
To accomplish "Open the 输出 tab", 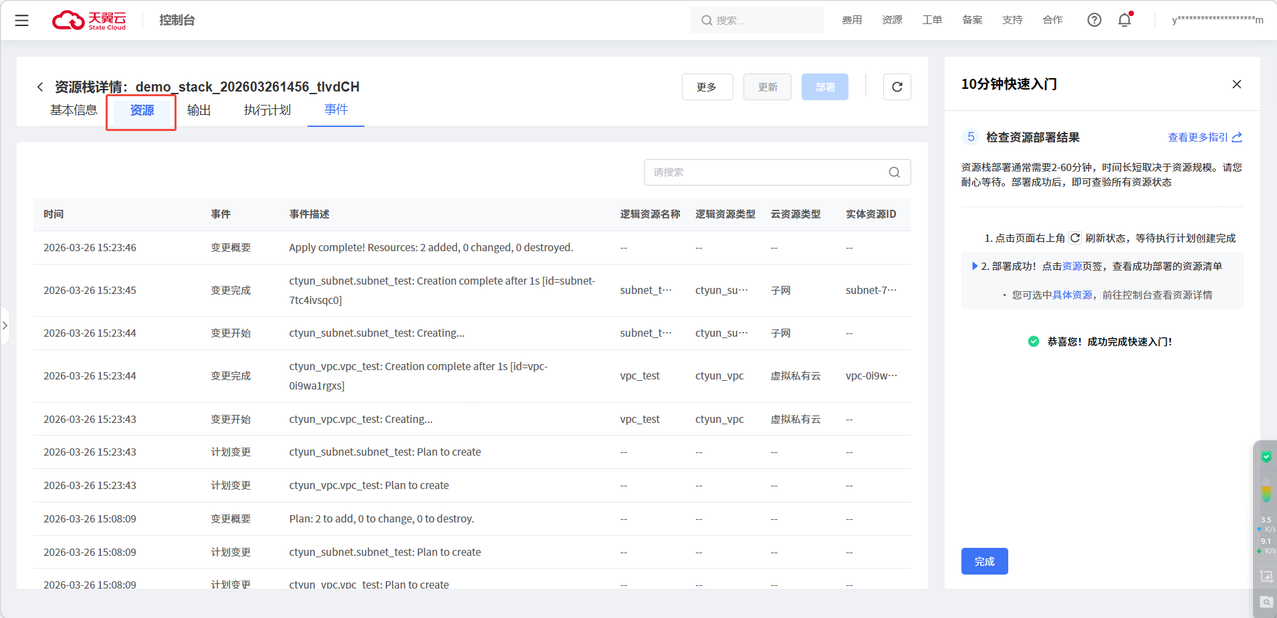I will (x=199, y=110).
